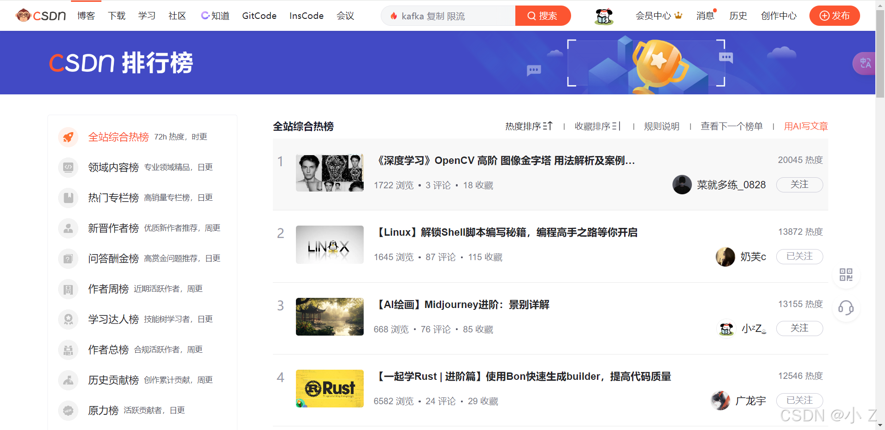Image resolution: width=885 pixels, height=430 pixels.
Task: Open the QR code floating button
Action: pos(846,275)
